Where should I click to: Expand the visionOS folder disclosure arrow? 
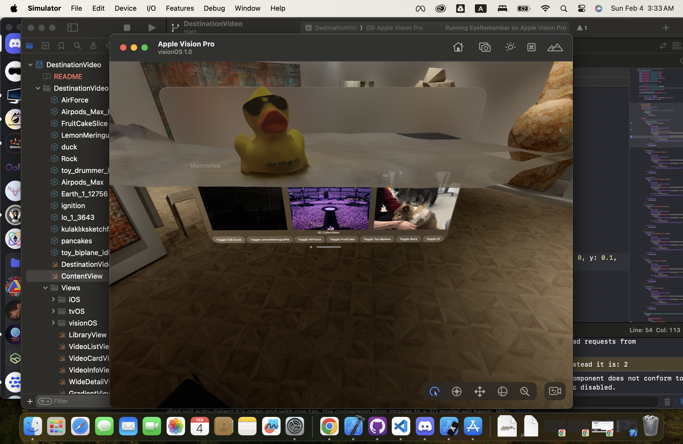(x=53, y=323)
